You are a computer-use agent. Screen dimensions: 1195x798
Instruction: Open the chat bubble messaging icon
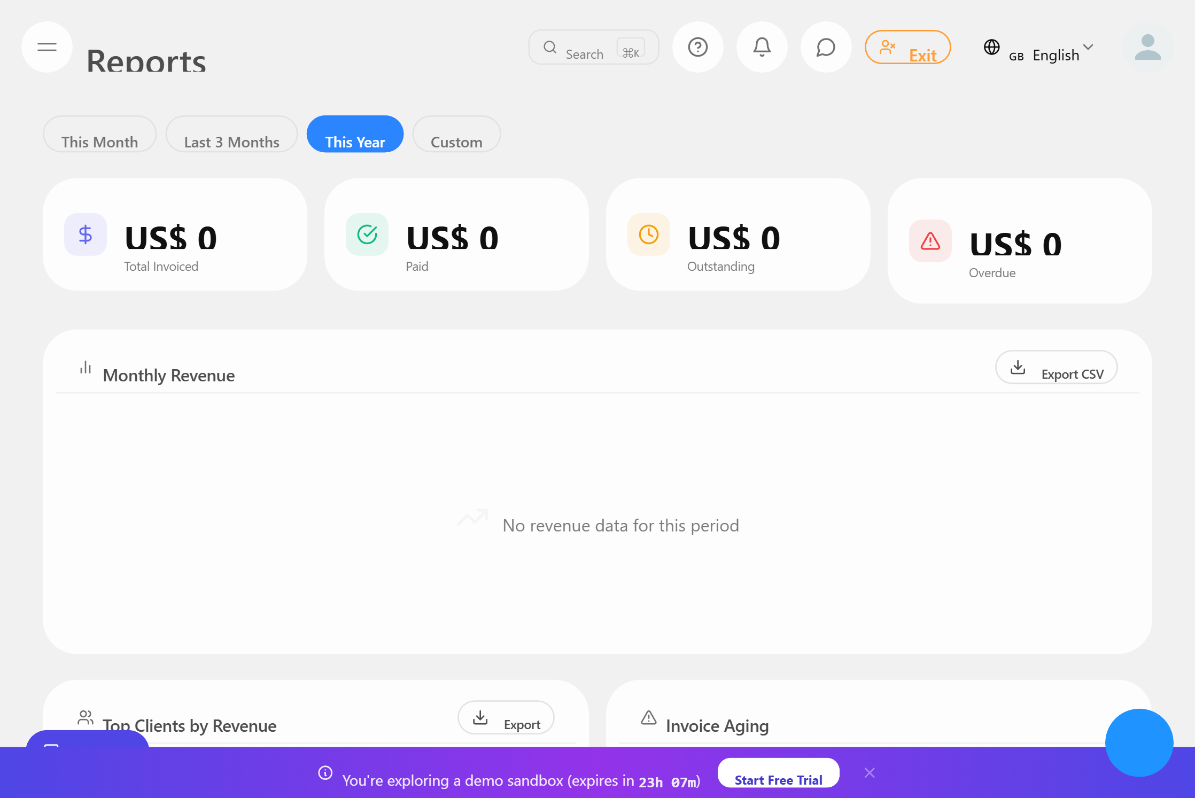pos(825,47)
